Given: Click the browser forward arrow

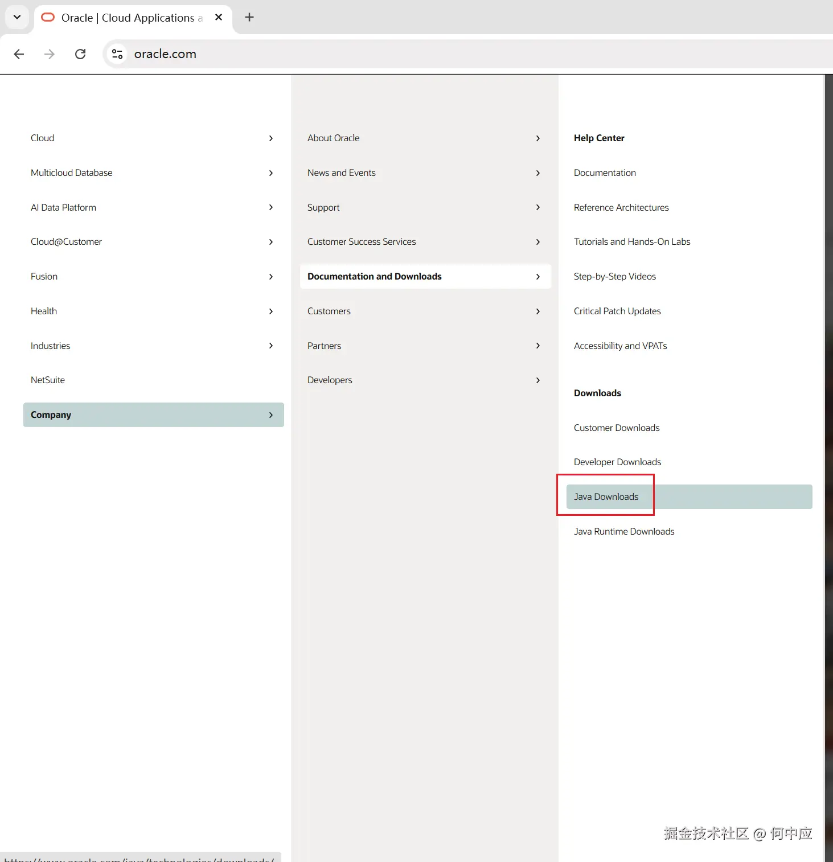Looking at the screenshot, I should (x=50, y=54).
